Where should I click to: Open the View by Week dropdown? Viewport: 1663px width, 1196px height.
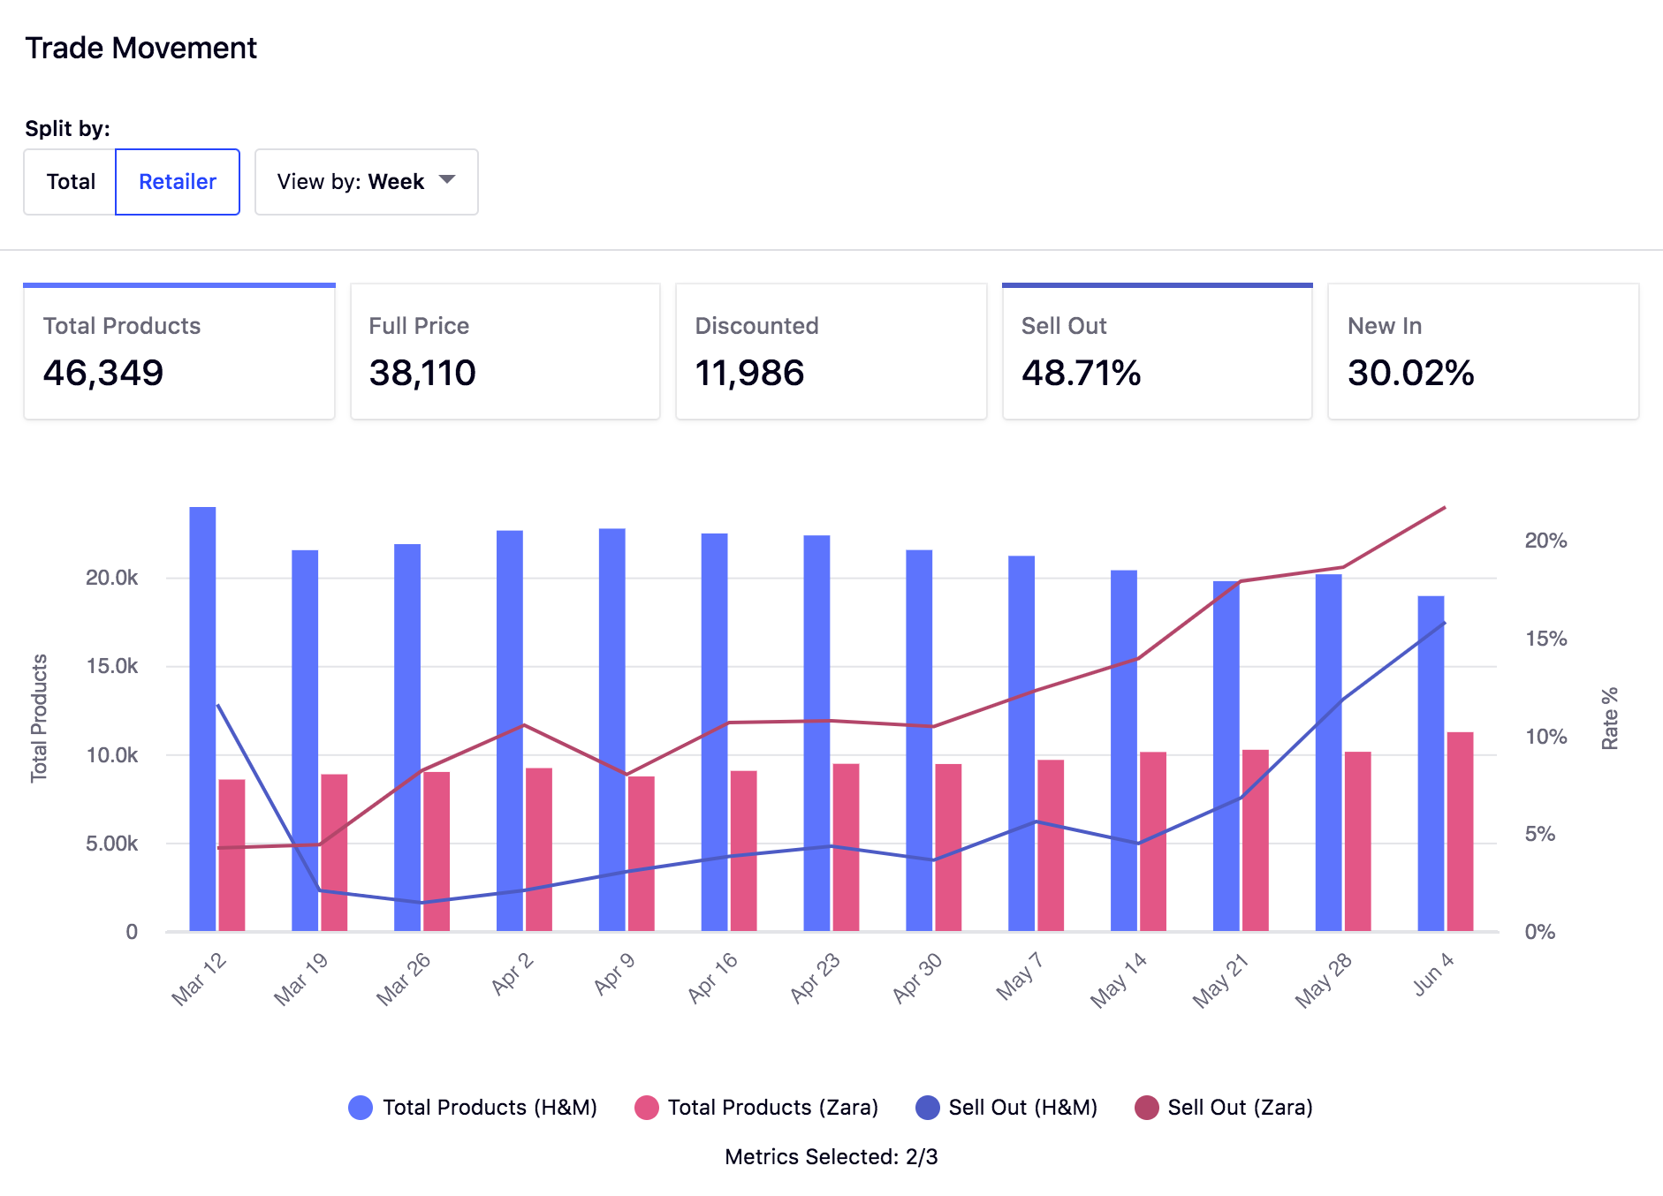367,182
